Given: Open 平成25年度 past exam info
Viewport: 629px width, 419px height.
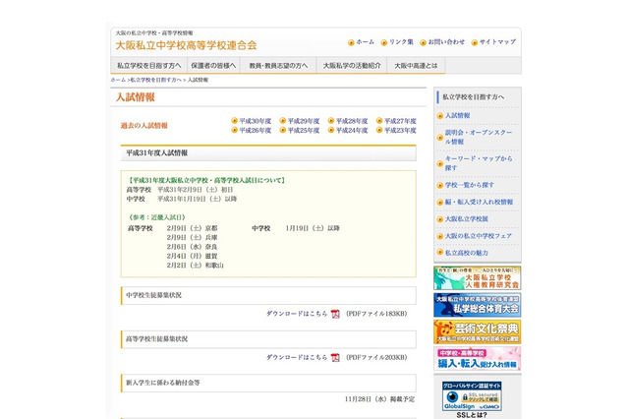Looking at the screenshot, I should [304, 131].
